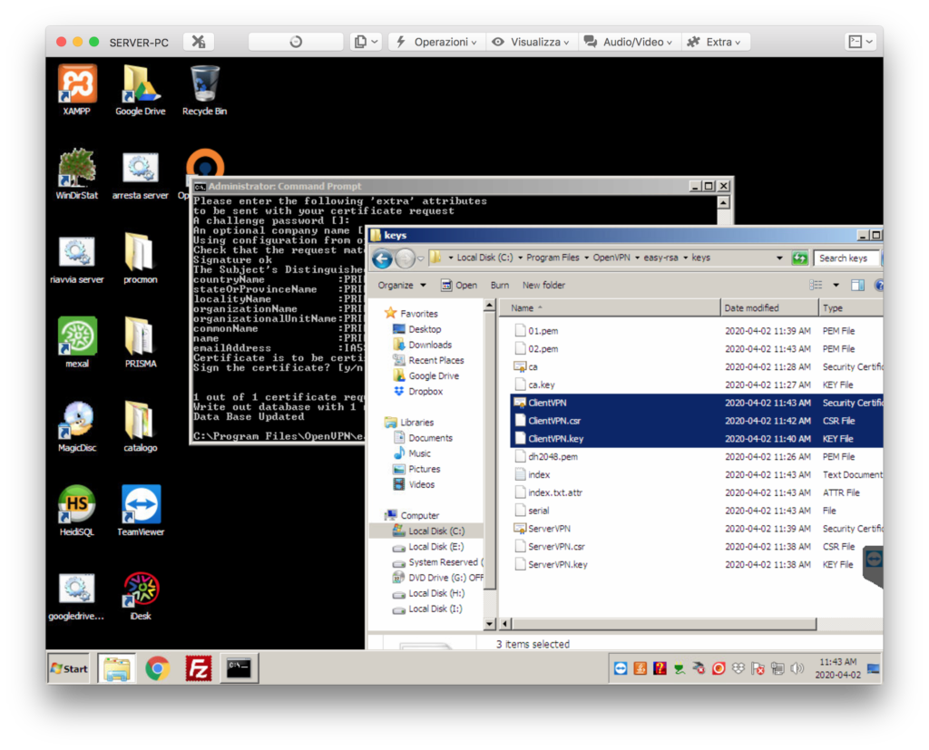The image size is (929, 750).
Task: Launch iDesk from the desktop
Action: 141,596
